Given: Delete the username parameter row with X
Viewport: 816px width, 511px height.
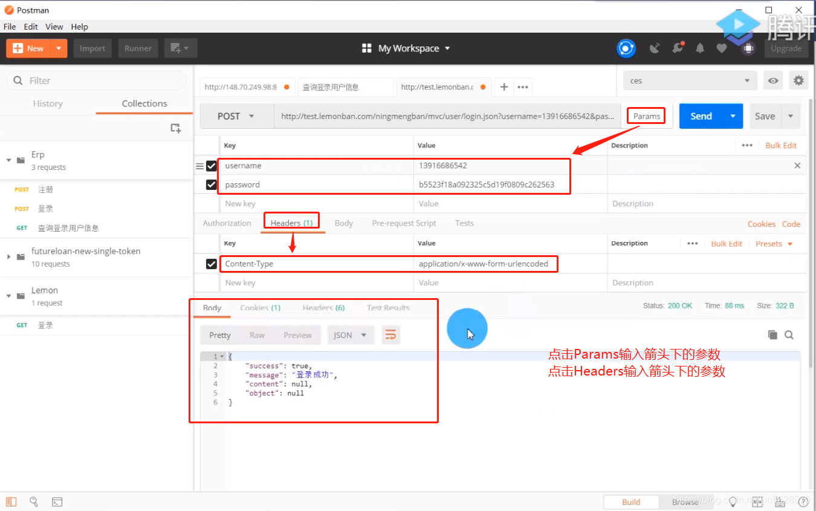Looking at the screenshot, I should point(797,166).
